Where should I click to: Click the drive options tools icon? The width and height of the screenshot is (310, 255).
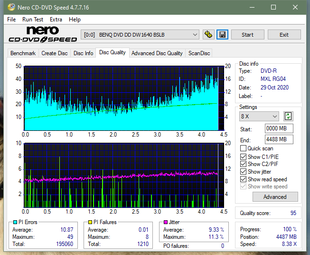(x=208, y=35)
